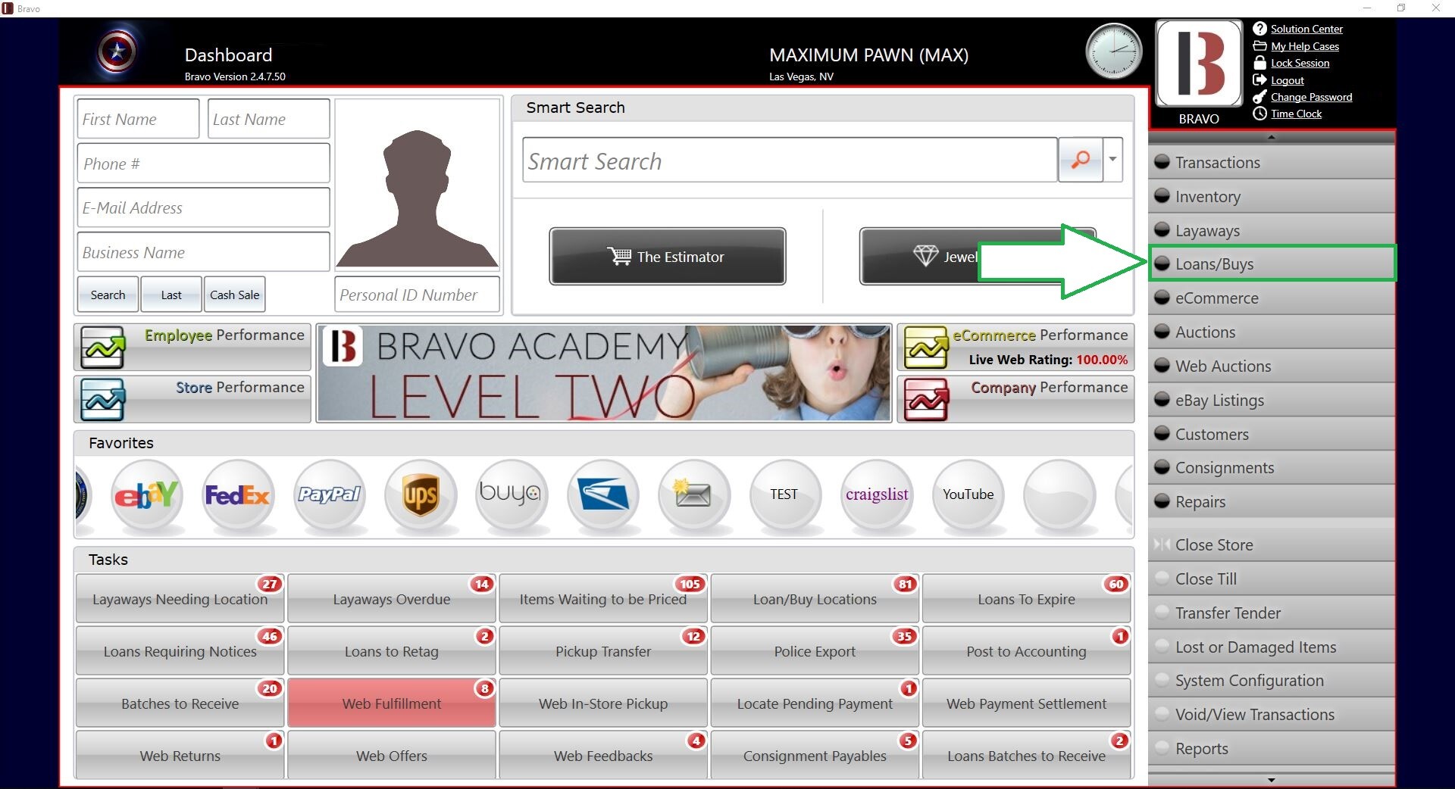Screen dimensions: 1455x789
Task: Open the Customers menu
Action: (1272, 434)
